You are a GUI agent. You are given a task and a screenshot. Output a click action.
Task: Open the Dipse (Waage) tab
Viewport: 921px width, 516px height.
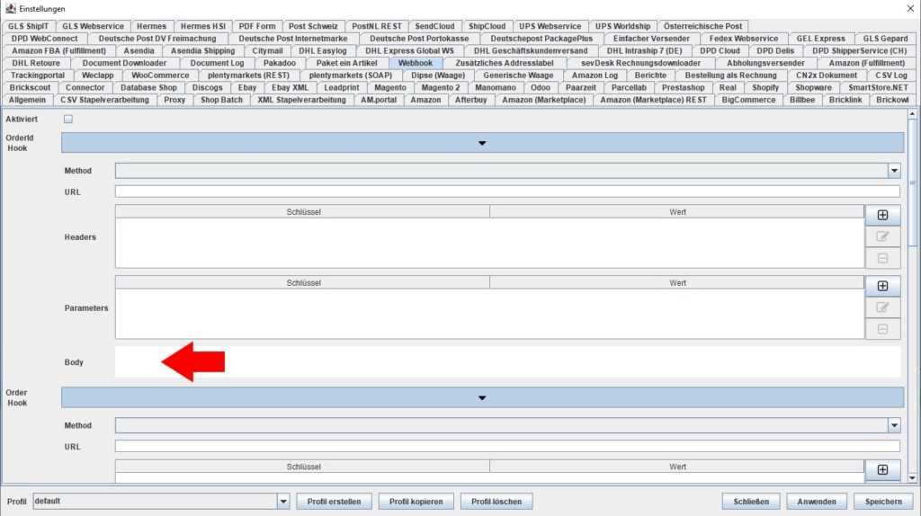coord(438,76)
